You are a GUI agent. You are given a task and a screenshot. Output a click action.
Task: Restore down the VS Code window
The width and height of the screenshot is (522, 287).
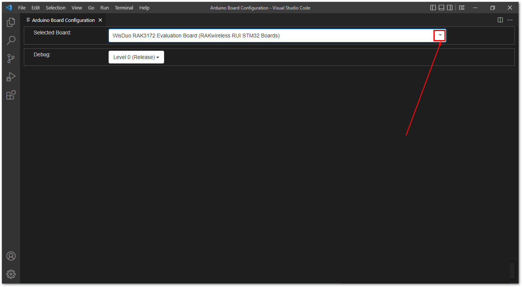492,8
